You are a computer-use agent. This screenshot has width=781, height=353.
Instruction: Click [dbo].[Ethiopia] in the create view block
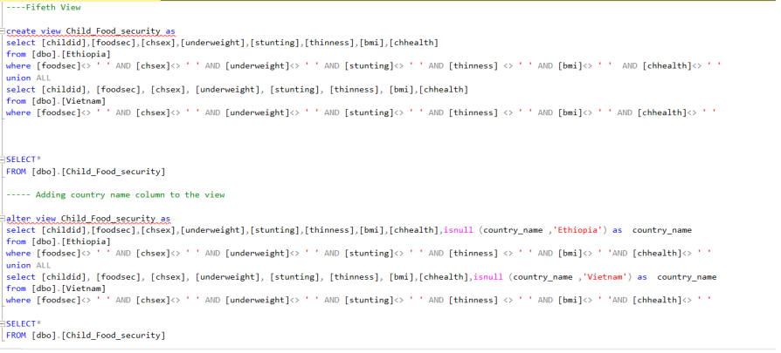click(x=71, y=54)
